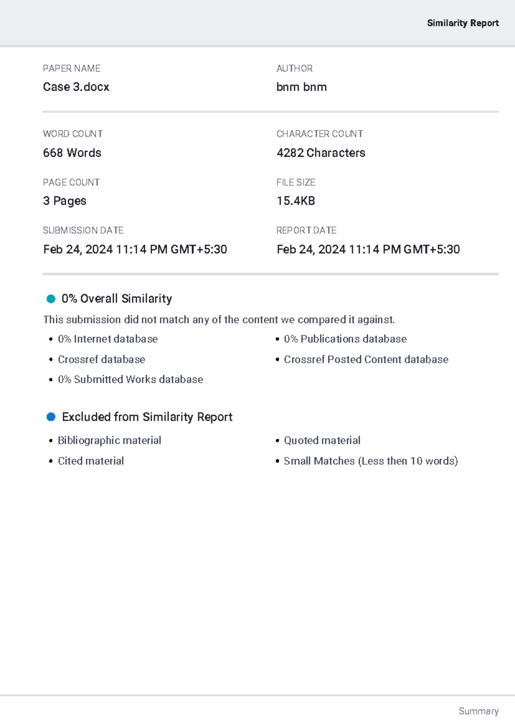Click the 4282 Characters value
The image size is (515, 728).
tap(321, 153)
